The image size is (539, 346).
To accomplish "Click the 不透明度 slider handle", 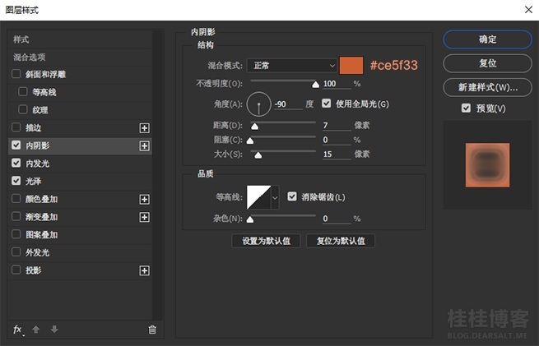I will (x=315, y=85).
